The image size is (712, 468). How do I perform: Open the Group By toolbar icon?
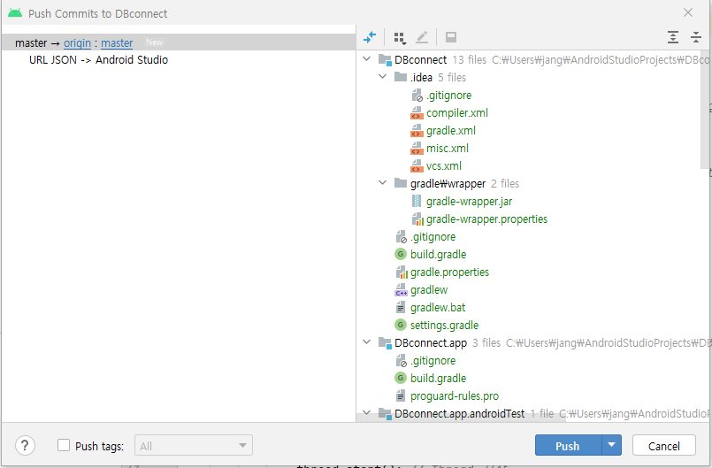point(400,38)
